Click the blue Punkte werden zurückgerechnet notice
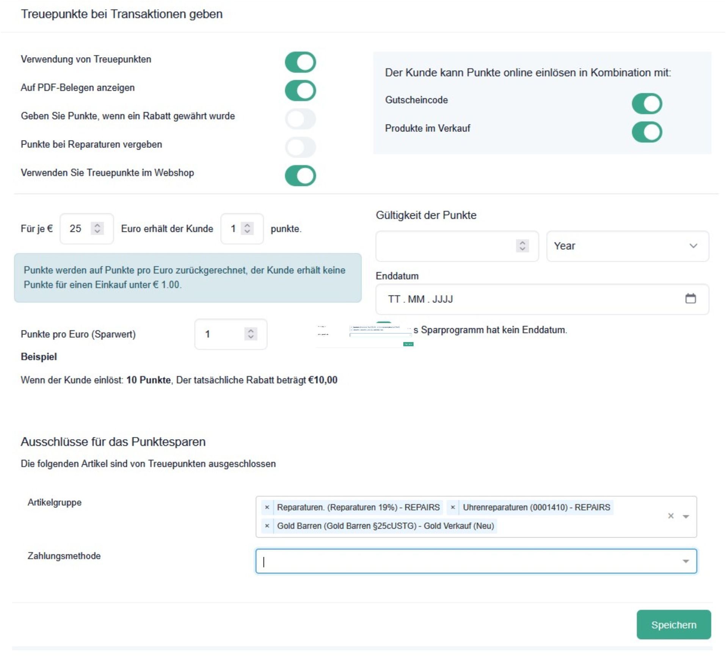 pyautogui.click(x=188, y=278)
